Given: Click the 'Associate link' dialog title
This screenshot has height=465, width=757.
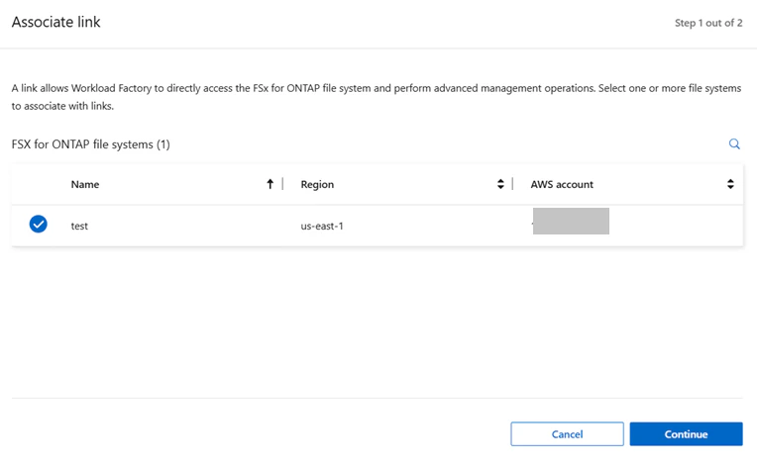Looking at the screenshot, I should click(x=56, y=22).
